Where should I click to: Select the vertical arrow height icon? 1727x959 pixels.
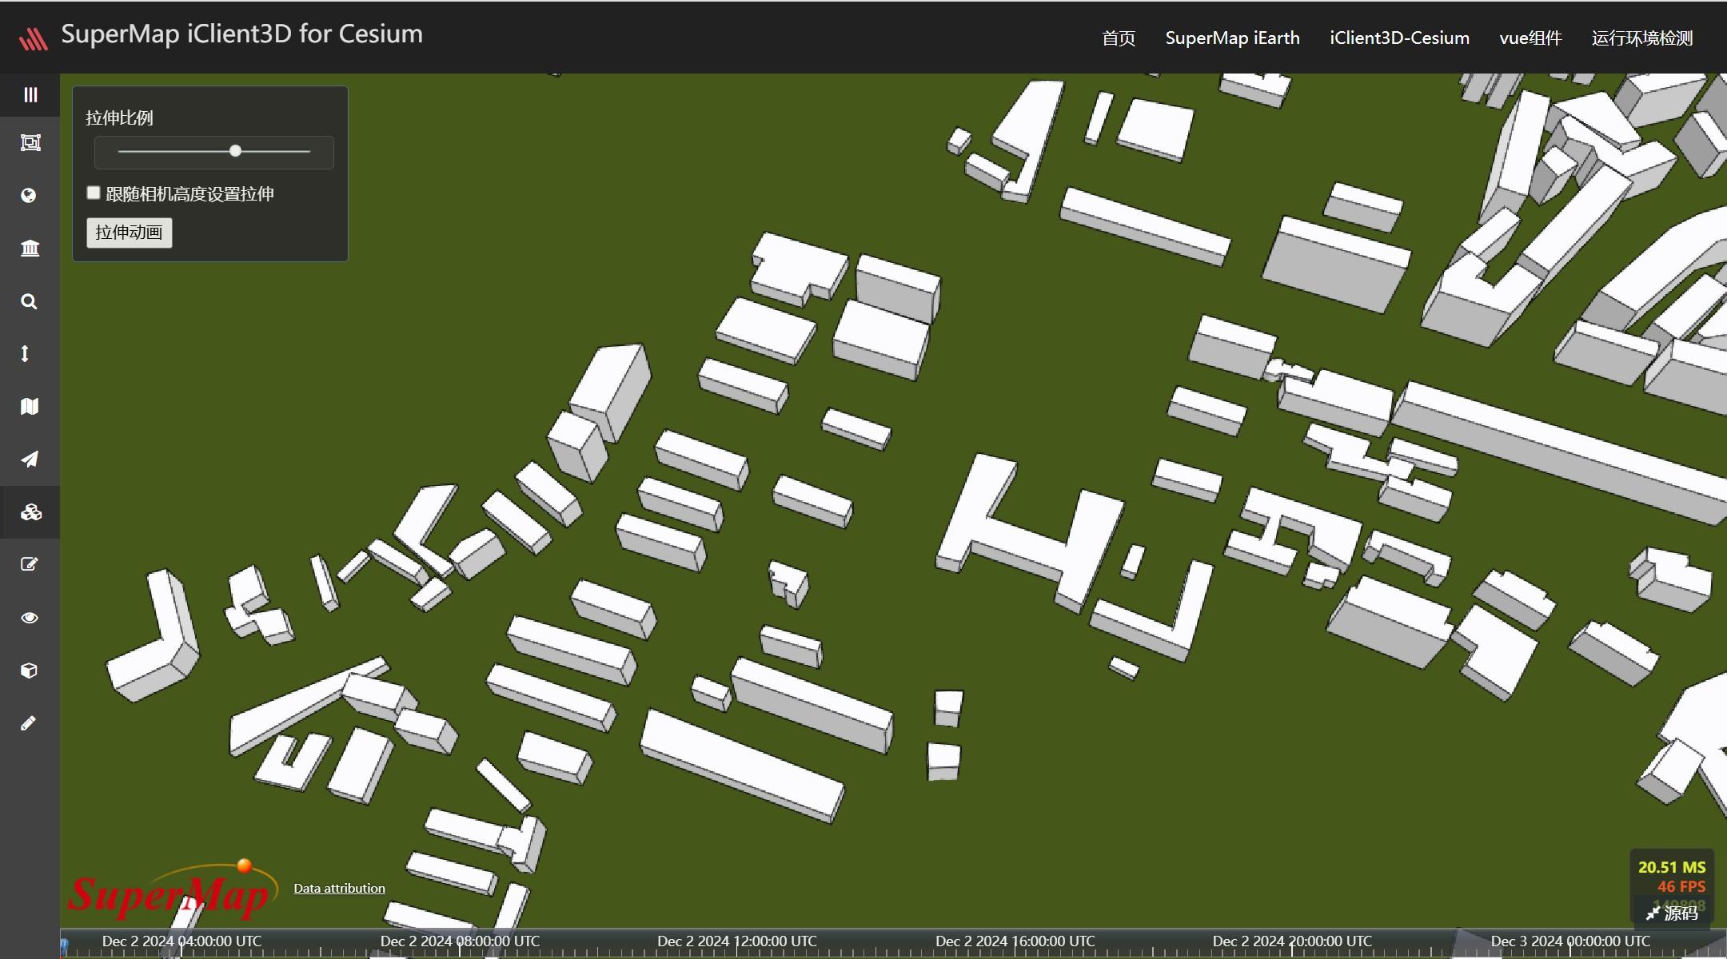point(25,354)
